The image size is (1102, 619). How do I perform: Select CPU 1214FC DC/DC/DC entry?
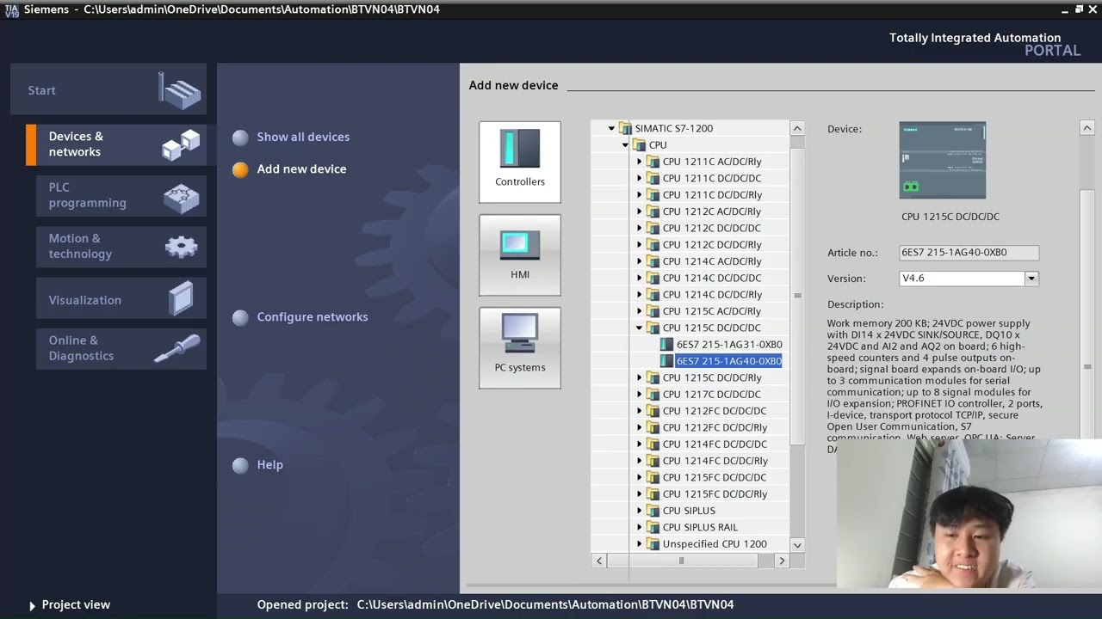tap(715, 444)
